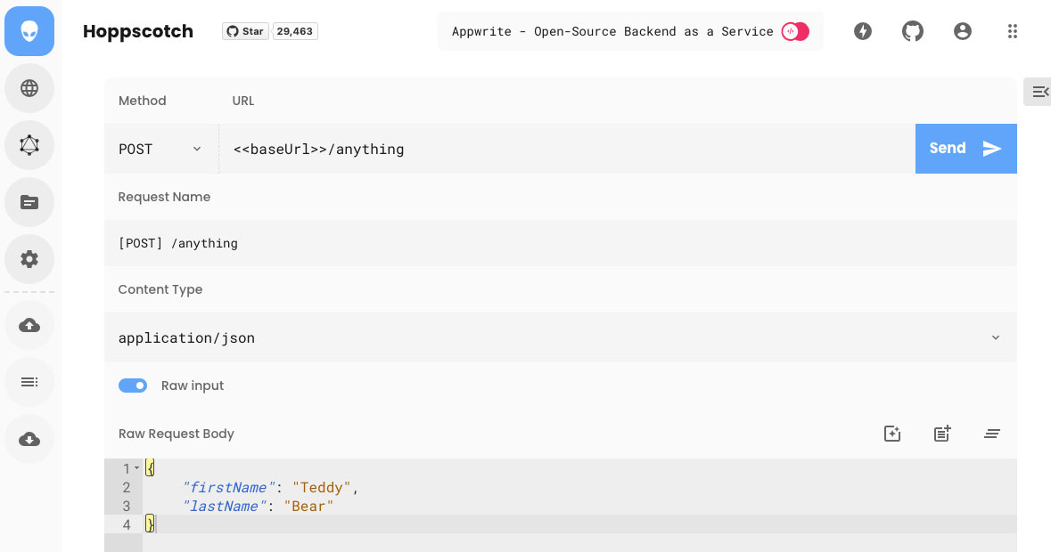1051x552 pixels.
Task: Open the GitHub icon in header
Action: (x=912, y=31)
